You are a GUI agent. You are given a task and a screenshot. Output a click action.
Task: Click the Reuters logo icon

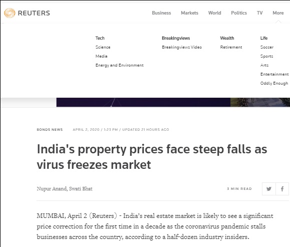[10, 13]
